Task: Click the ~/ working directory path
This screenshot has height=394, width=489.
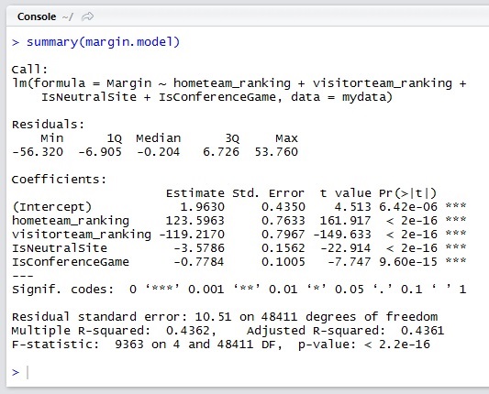Action: click(x=67, y=16)
